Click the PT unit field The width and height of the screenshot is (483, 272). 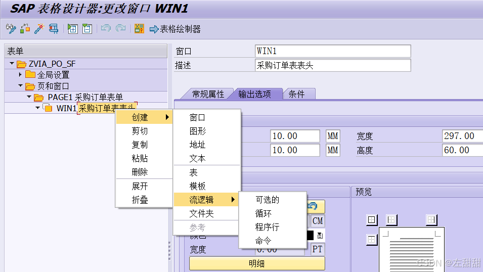(318, 249)
